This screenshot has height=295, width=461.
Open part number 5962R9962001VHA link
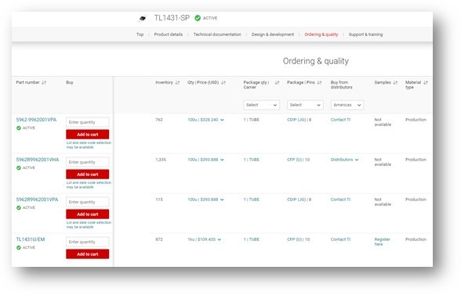tap(38, 160)
